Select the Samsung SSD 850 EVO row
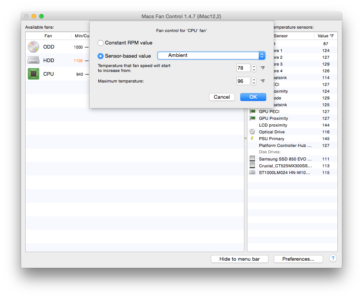Screen dimensions: 363x298 [293, 159]
